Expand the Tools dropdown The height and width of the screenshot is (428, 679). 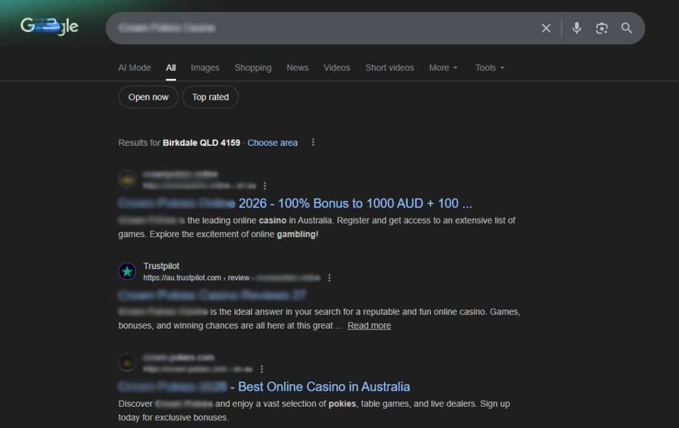click(x=489, y=68)
